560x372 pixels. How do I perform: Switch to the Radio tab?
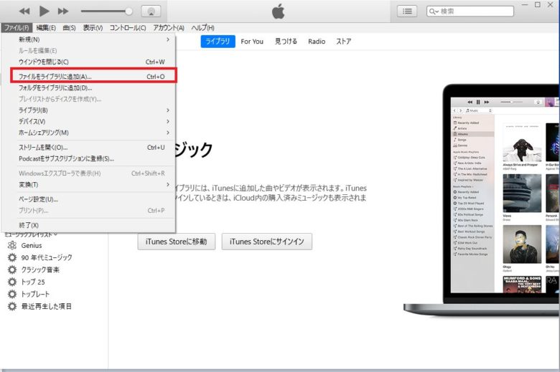pyautogui.click(x=317, y=42)
